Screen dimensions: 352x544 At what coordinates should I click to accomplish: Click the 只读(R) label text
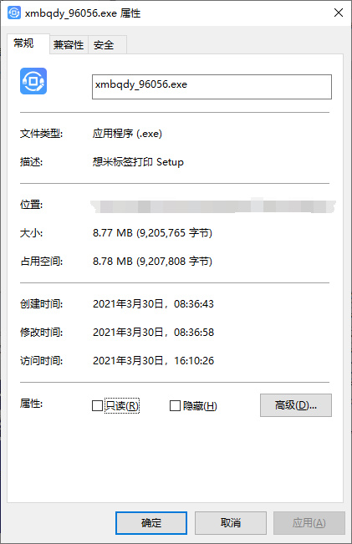click(x=122, y=405)
